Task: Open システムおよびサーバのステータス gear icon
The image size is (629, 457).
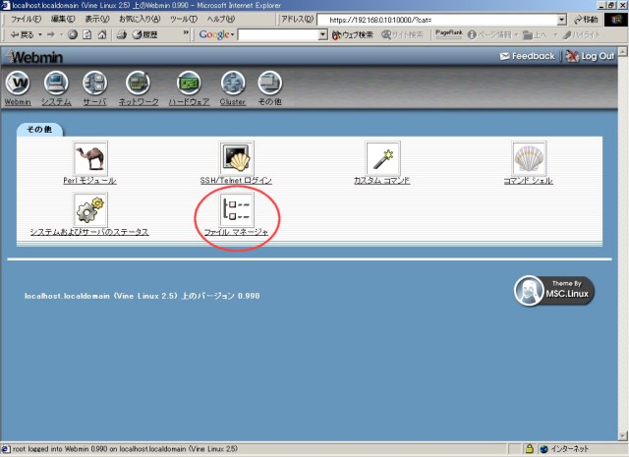Action: [x=90, y=209]
